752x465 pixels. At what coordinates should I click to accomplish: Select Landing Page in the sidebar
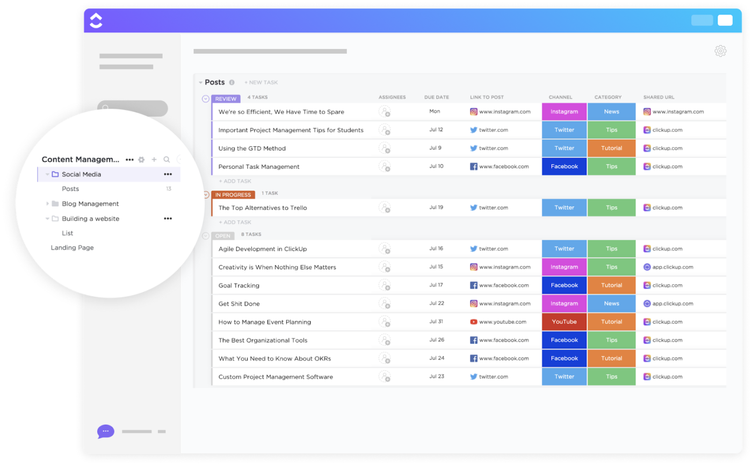tap(72, 248)
